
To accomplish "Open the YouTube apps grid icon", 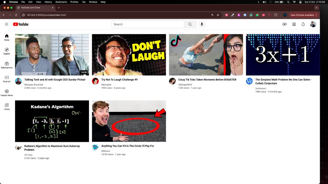I will 294,24.
